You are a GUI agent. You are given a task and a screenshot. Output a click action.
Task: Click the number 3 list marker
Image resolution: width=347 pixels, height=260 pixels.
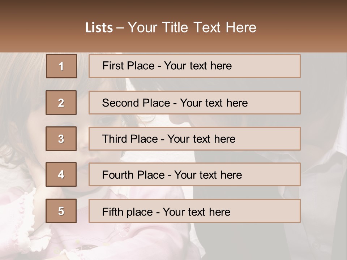pos(61,139)
